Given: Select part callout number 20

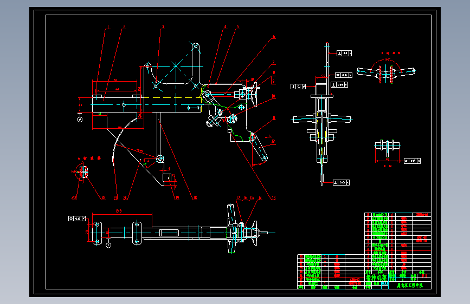Looking at the screenshot, I should click(x=125, y=198).
